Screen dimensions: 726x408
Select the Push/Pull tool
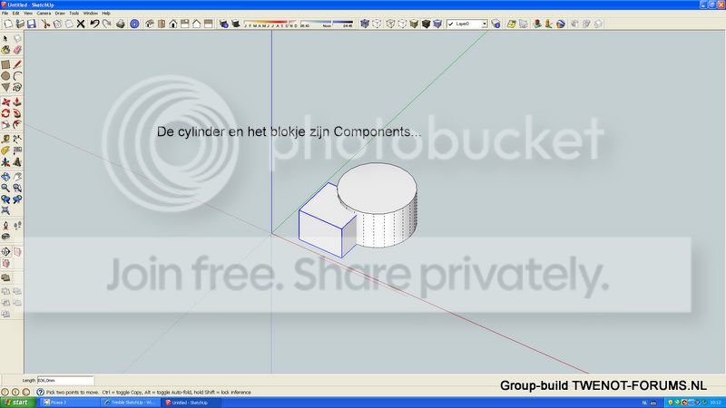17,102
